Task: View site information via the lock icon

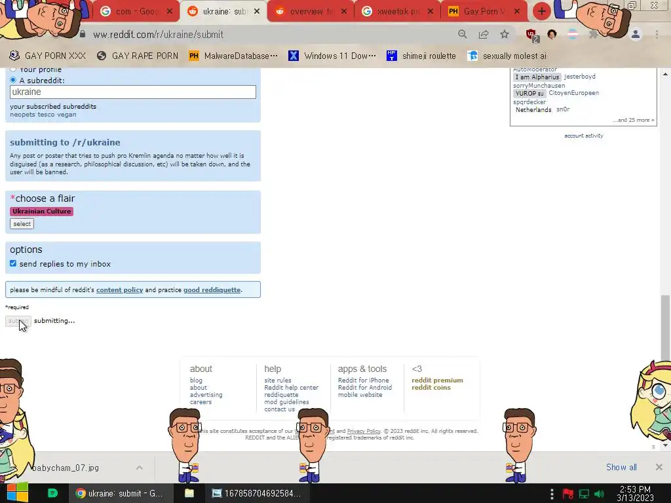Action: coord(83,34)
